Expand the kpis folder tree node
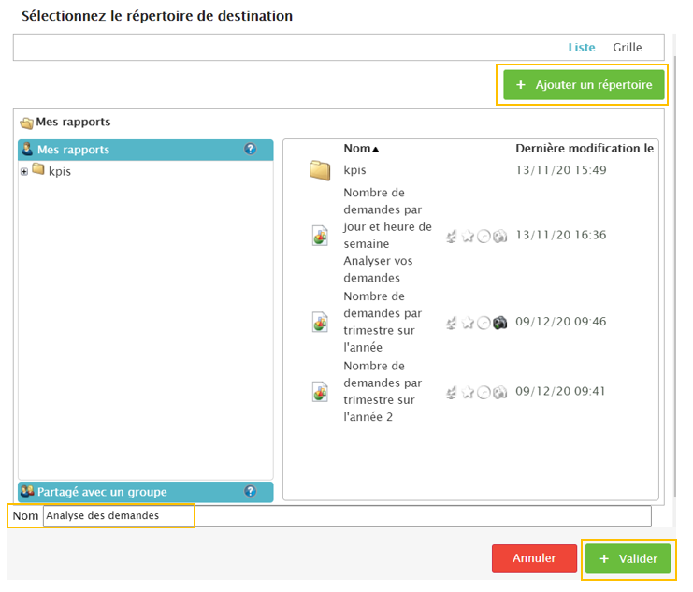This screenshot has height=592, width=693. (24, 172)
